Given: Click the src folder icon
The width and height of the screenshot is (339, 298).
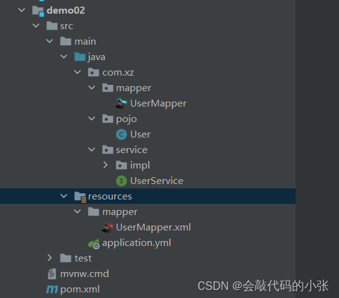Looking at the screenshot, I should 52,26.
